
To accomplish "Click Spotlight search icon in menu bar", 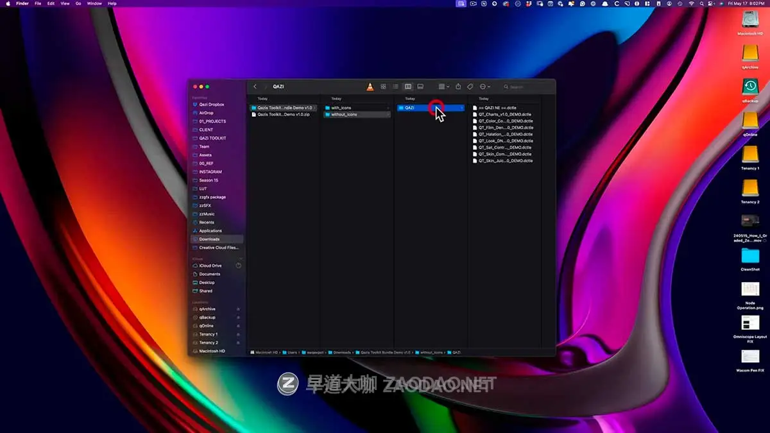I will tap(701, 3).
